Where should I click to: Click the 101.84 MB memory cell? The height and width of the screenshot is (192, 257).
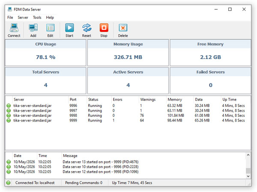[176, 115]
